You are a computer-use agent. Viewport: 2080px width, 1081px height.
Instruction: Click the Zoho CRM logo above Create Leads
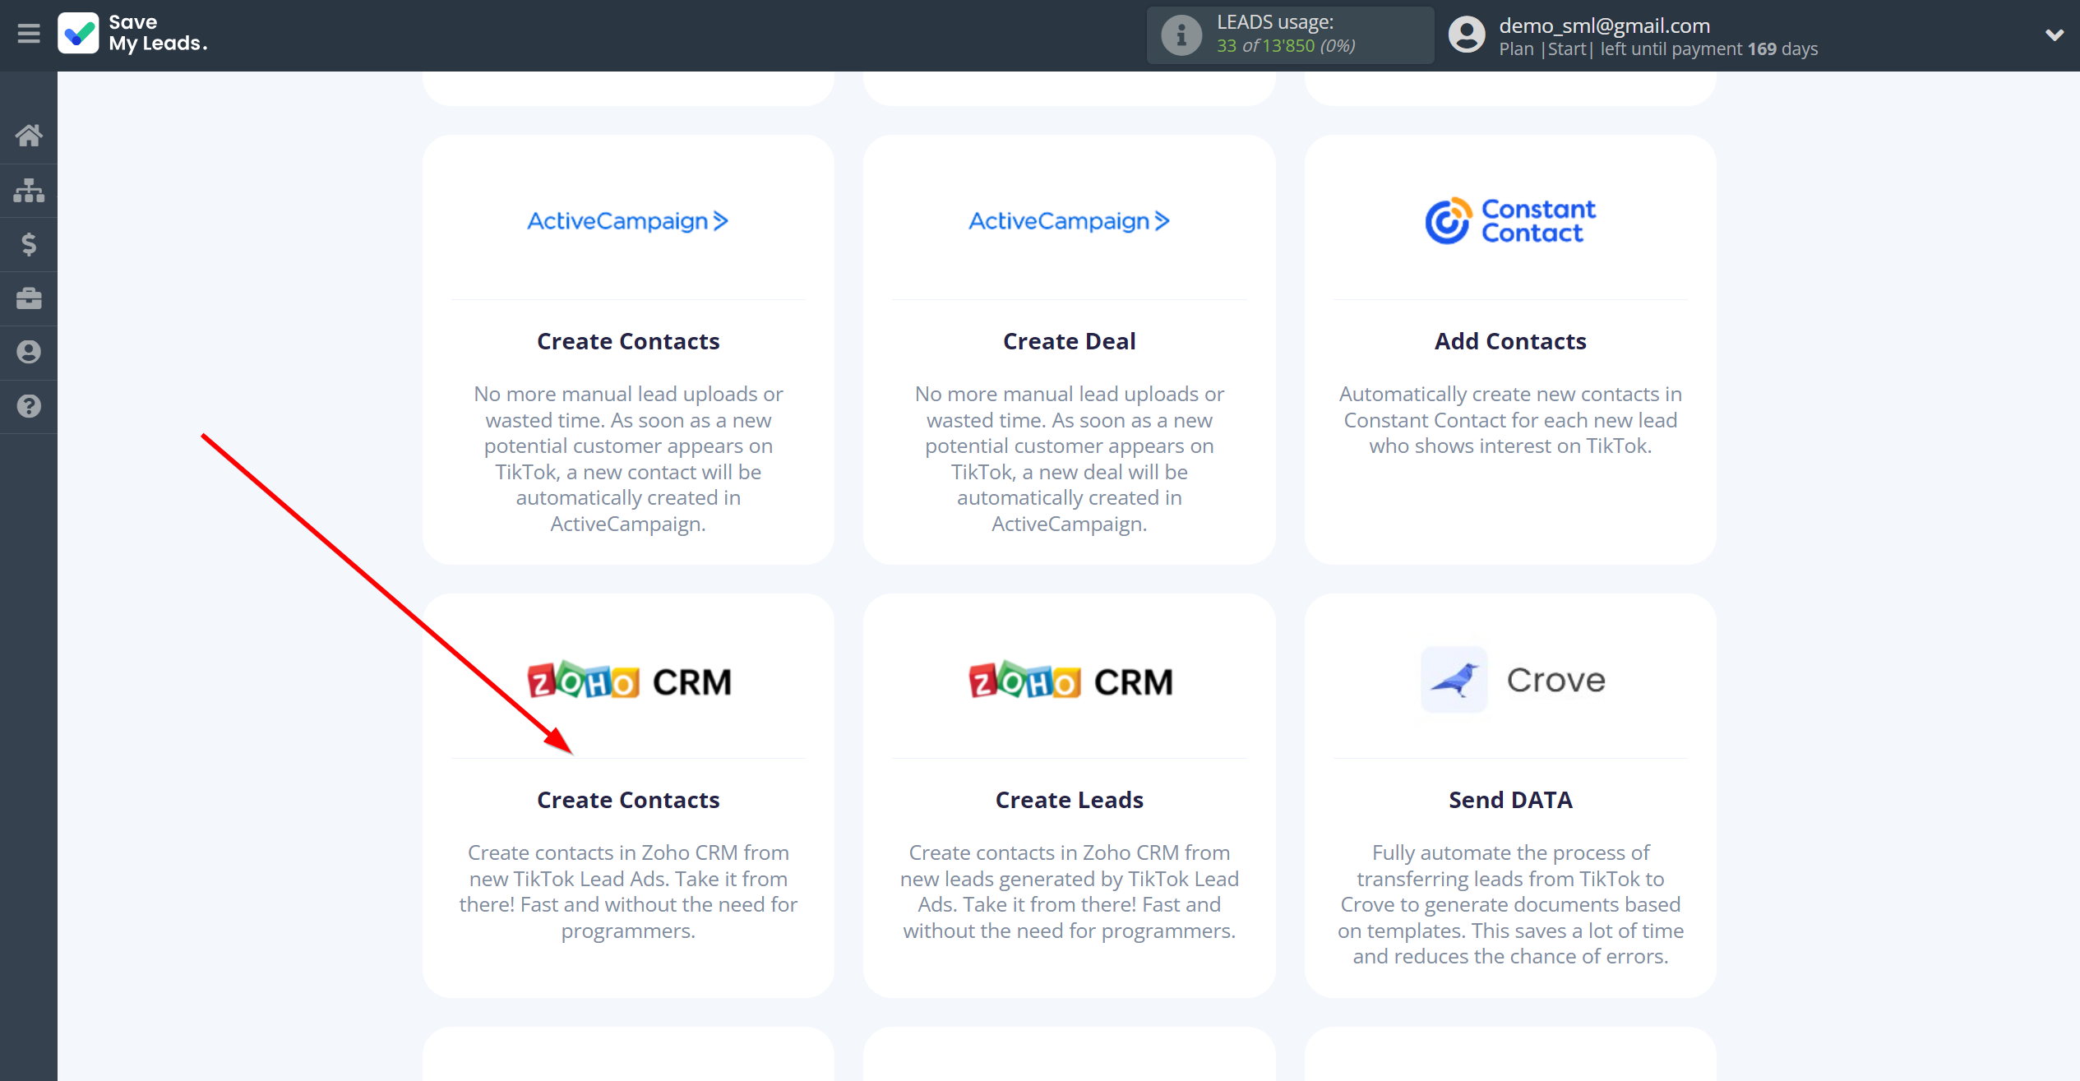1069,681
